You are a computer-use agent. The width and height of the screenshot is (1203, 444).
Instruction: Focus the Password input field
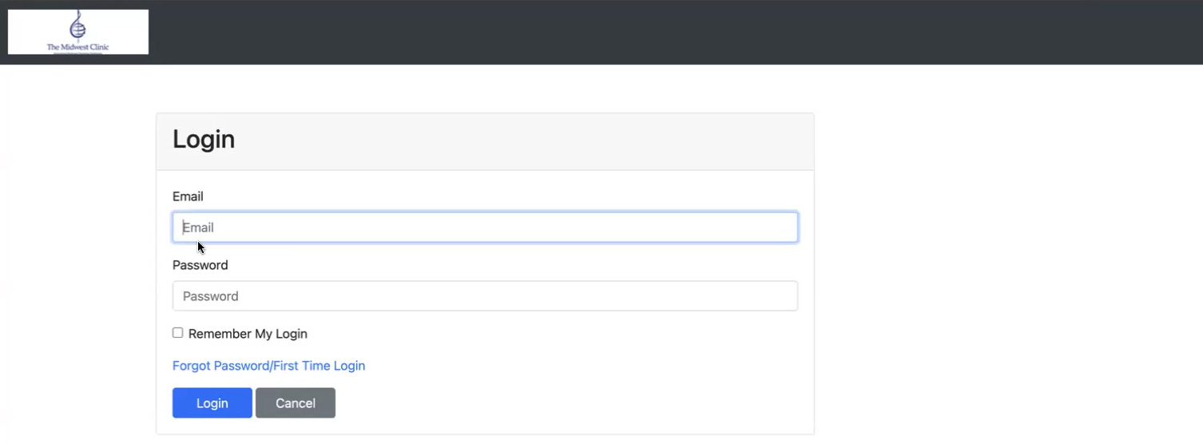coord(485,296)
